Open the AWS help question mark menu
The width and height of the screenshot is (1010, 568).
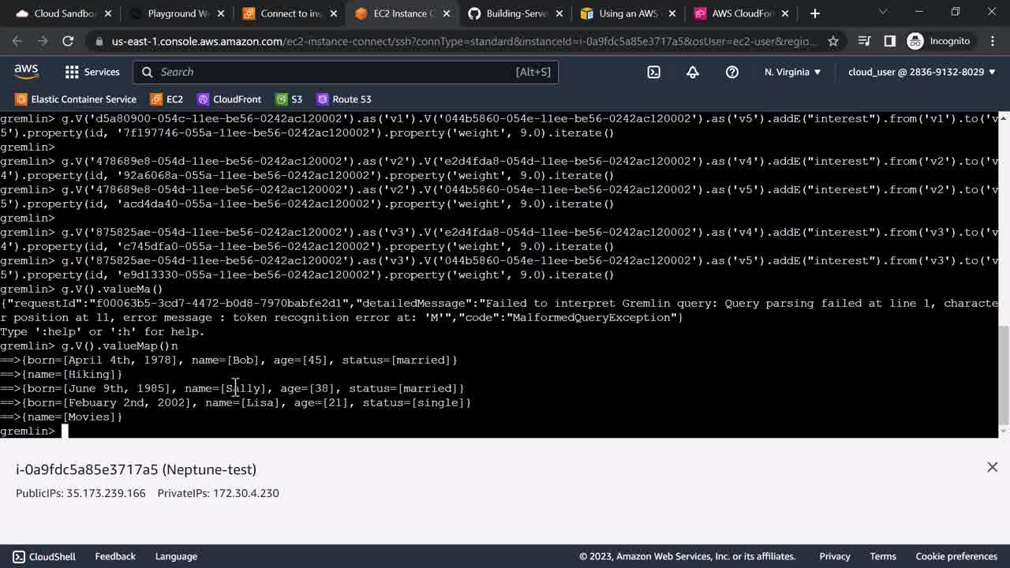[732, 72]
